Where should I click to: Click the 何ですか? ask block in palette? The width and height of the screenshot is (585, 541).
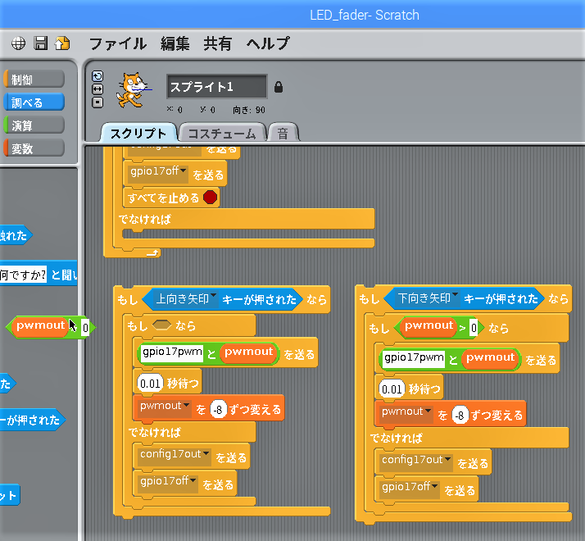tap(39, 275)
